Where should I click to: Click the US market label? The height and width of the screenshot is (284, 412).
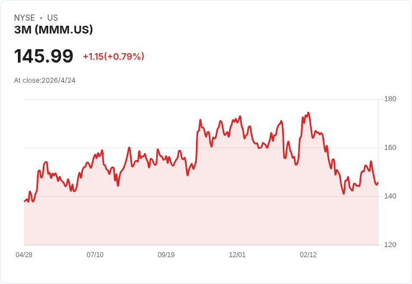[53, 18]
